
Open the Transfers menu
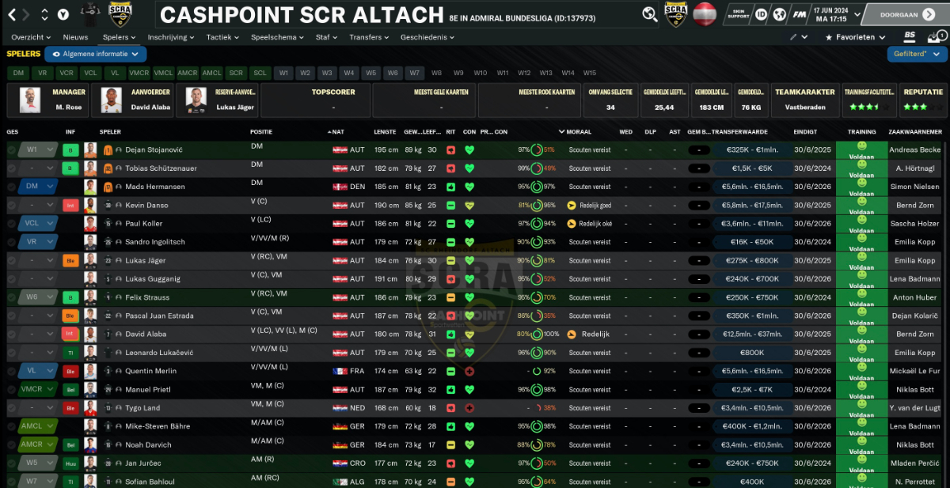[x=368, y=37]
